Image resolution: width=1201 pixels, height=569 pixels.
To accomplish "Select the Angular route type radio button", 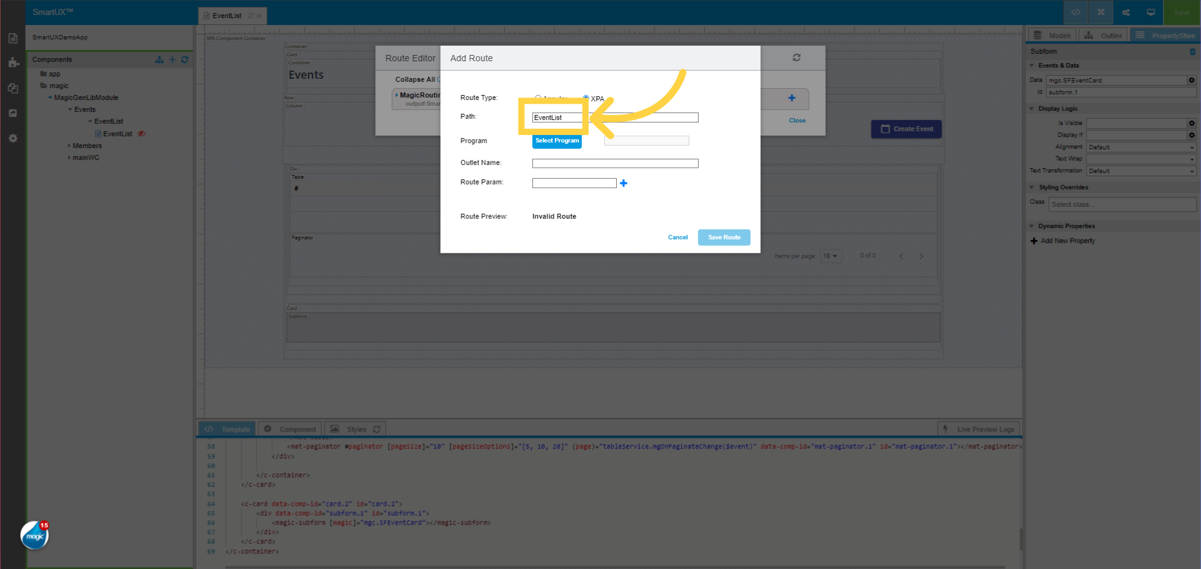I will (537, 98).
